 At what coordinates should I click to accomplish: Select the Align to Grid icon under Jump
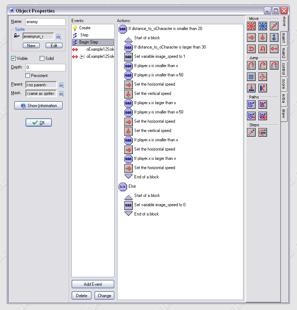pyautogui.click(x=251, y=76)
